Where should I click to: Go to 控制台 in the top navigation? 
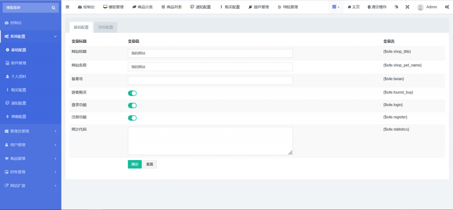tap(86, 7)
